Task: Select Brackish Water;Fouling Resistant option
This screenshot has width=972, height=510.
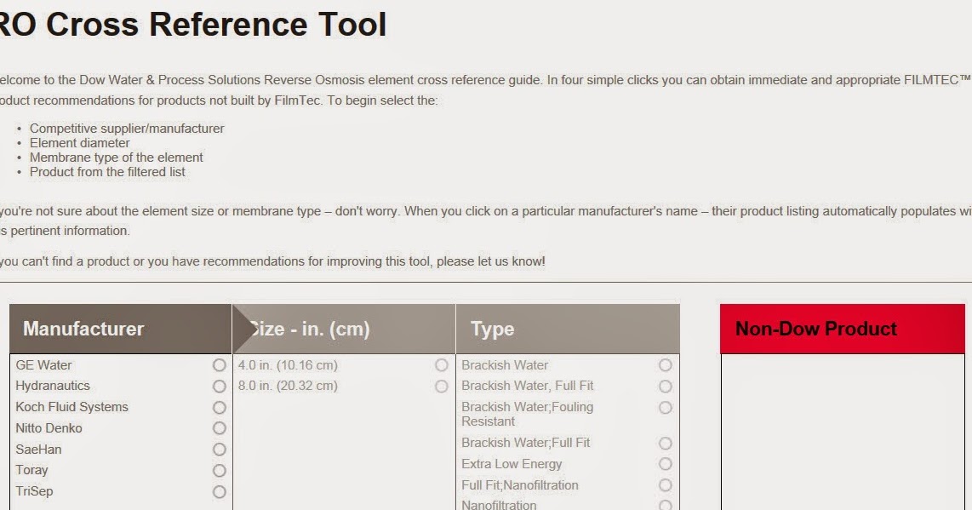Action: tap(666, 407)
